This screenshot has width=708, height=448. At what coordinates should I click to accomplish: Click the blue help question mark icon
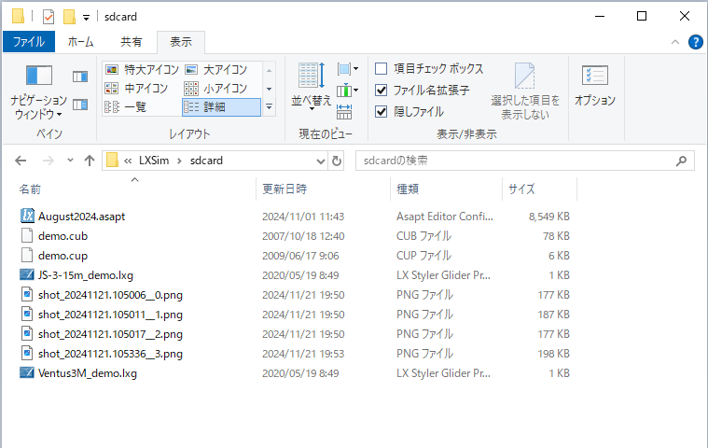tap(695, 42)
